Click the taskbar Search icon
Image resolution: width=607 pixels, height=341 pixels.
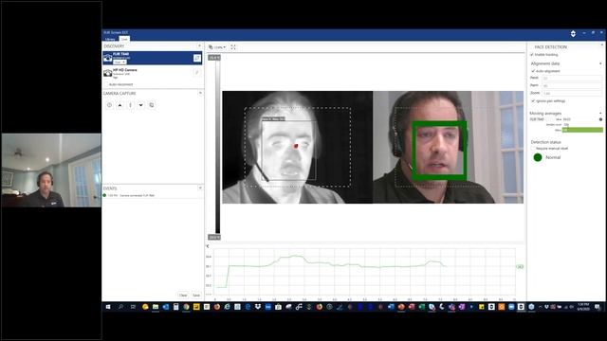click(120, 307)
